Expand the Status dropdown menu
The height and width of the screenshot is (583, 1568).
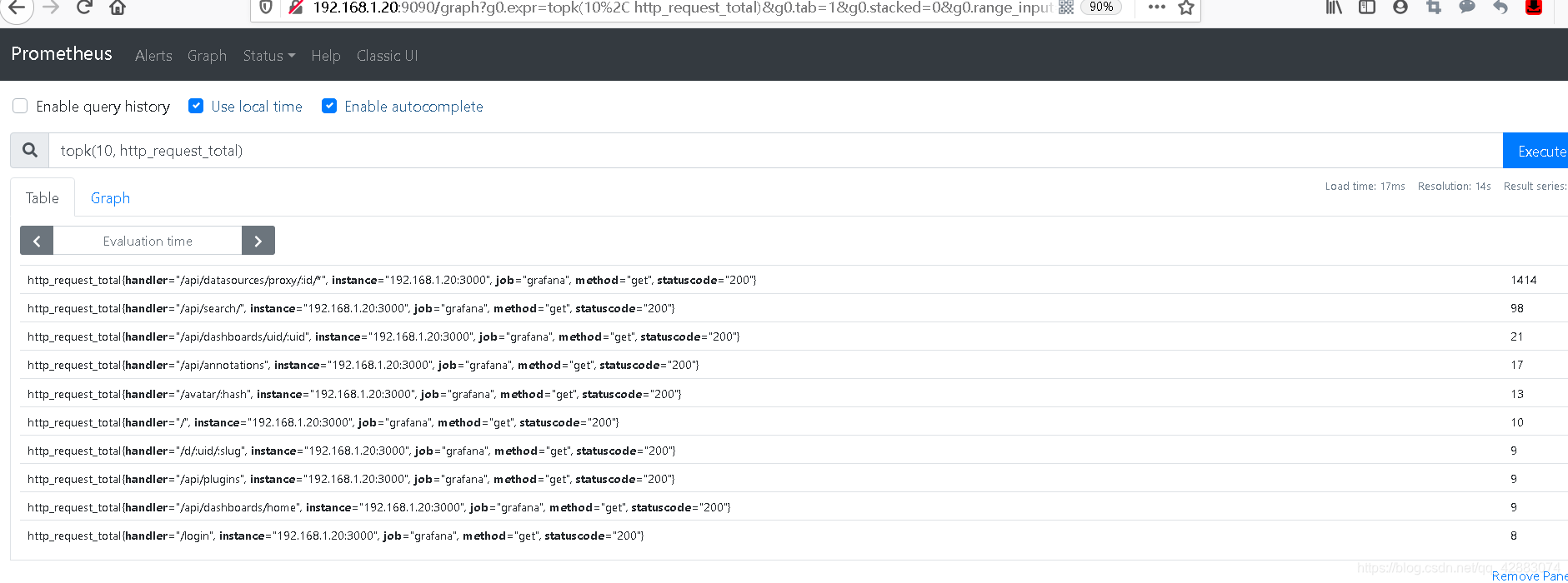269,56
